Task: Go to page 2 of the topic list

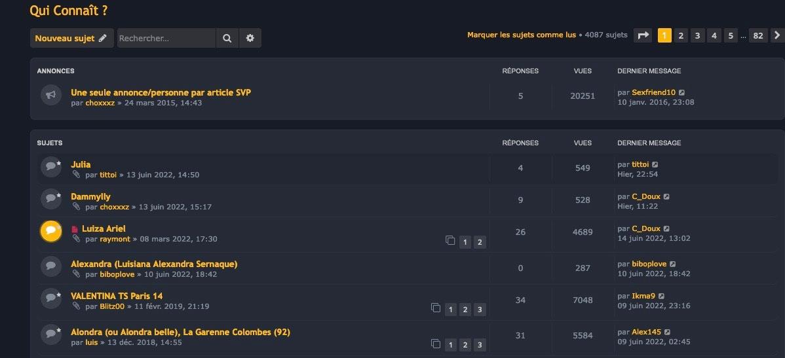Action: [x=681, y=35]
